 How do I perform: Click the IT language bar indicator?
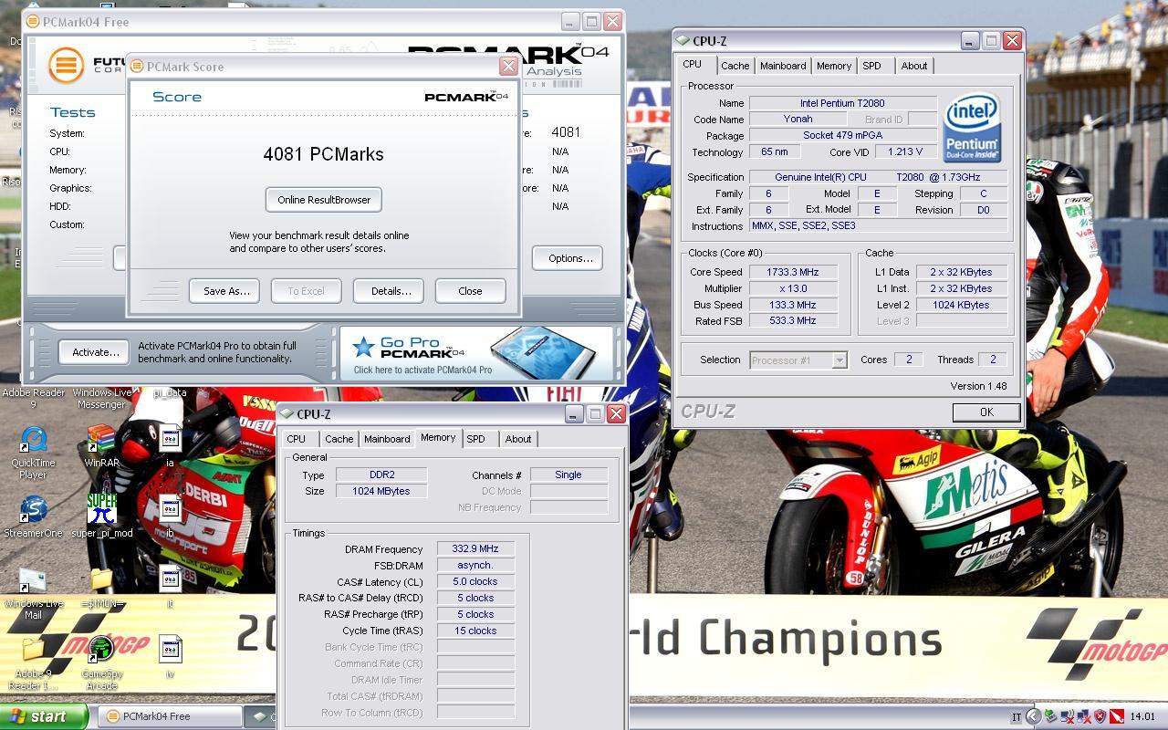pos(1016,717)
